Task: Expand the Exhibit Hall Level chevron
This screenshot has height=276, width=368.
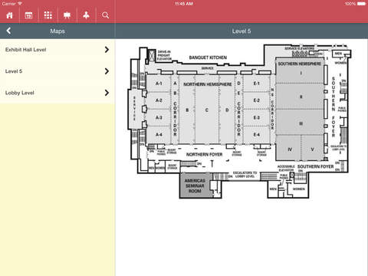Action: tap(107, 50)
